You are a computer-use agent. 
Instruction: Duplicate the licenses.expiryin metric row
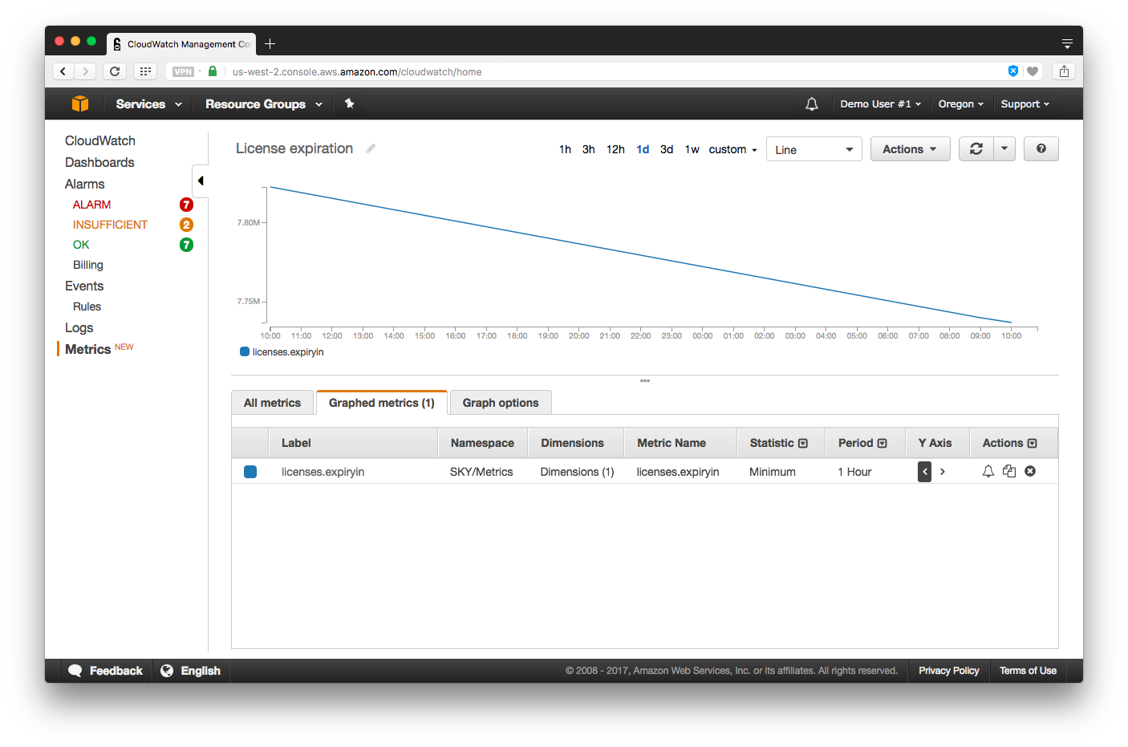pos(1009,472)
